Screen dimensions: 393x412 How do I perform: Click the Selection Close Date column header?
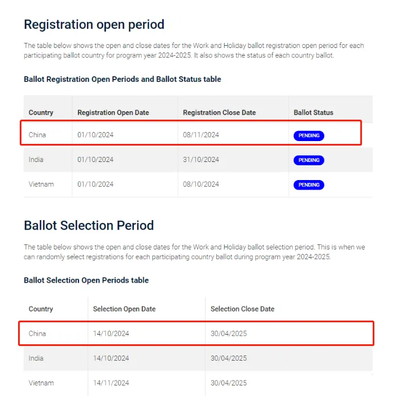point(242,309)
